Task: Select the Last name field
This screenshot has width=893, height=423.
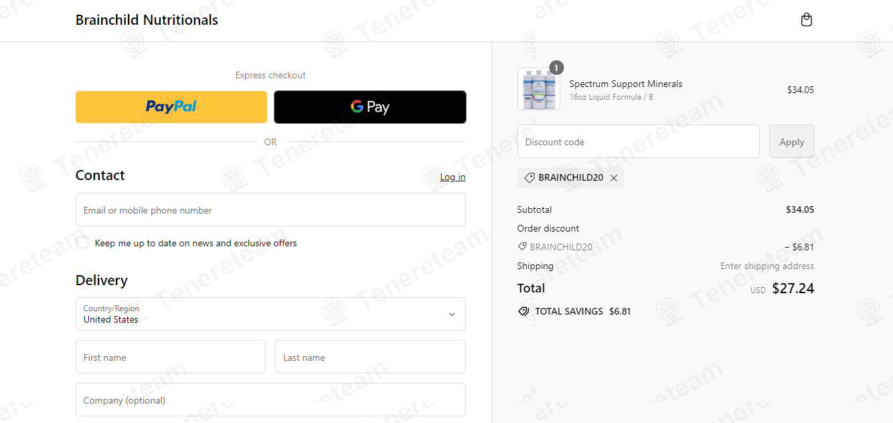Action: point(370,357)
